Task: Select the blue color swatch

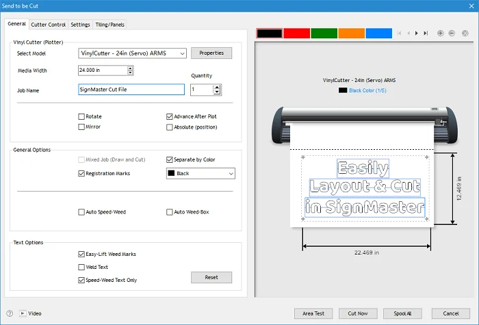Action: click(x=379, y=34)
